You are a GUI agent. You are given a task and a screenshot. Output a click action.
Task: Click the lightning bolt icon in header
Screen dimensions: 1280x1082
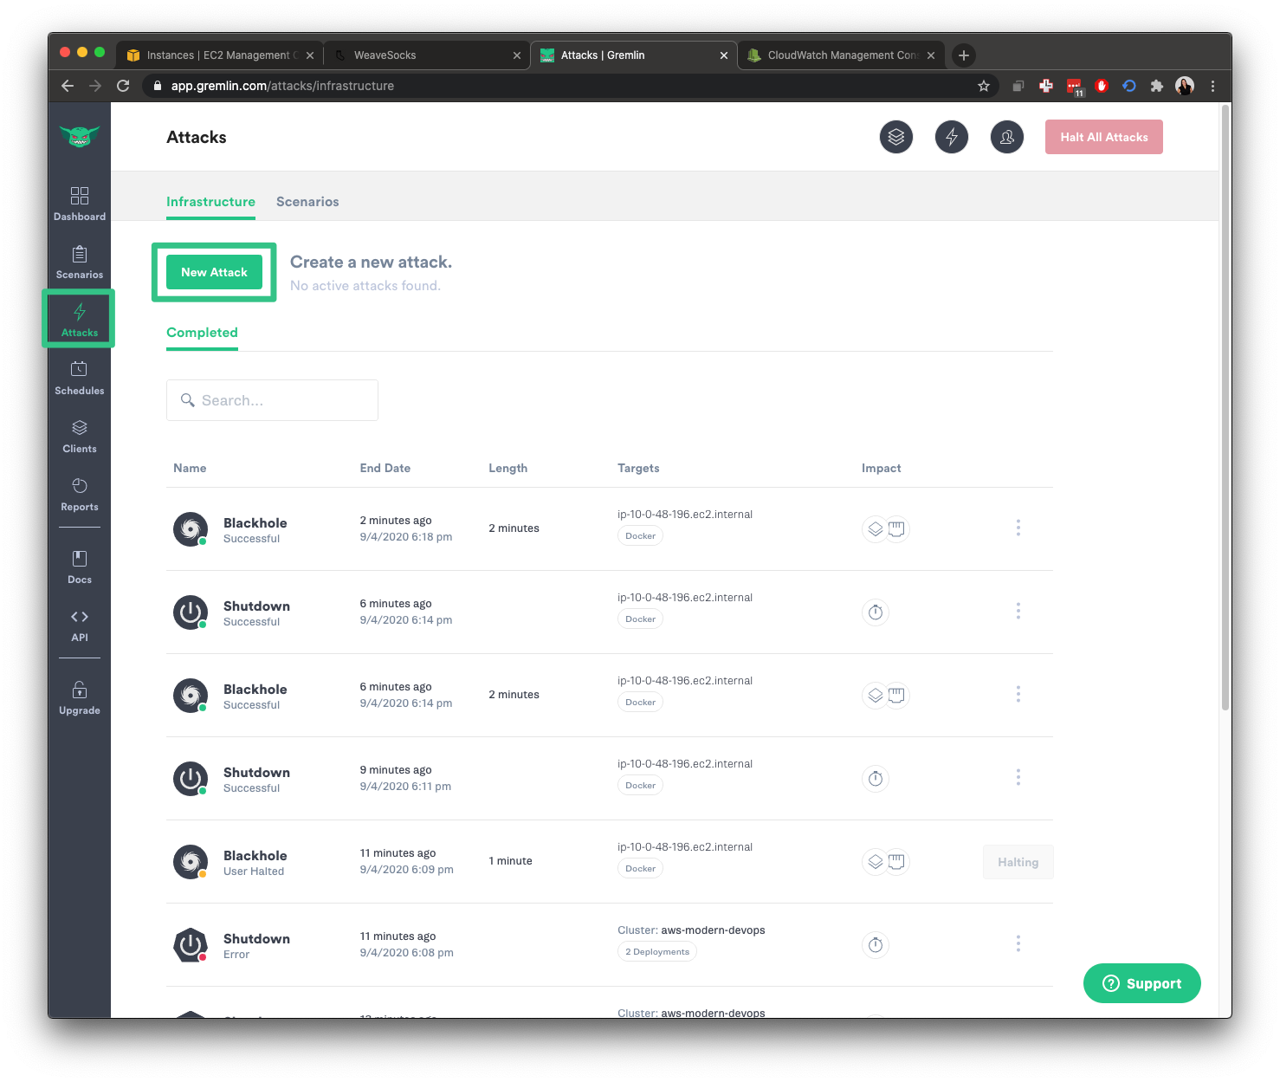point(951,137)
